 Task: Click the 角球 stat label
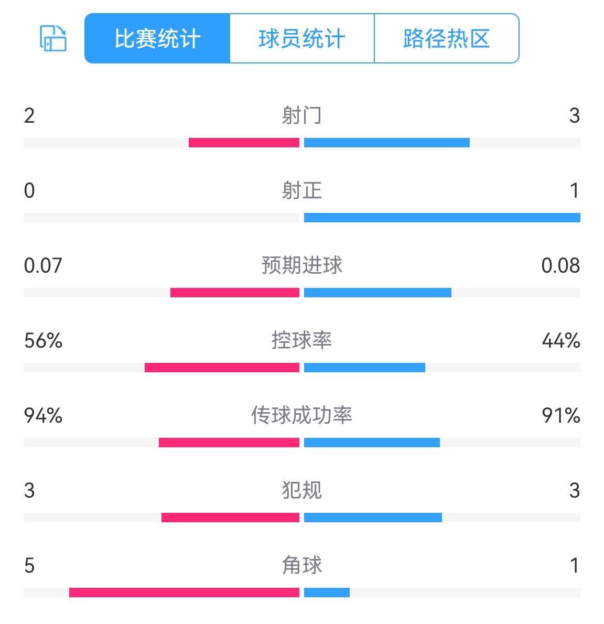[301, 565]
